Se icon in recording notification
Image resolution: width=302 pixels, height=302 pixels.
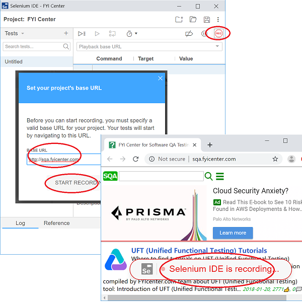(x=147, y=269)
